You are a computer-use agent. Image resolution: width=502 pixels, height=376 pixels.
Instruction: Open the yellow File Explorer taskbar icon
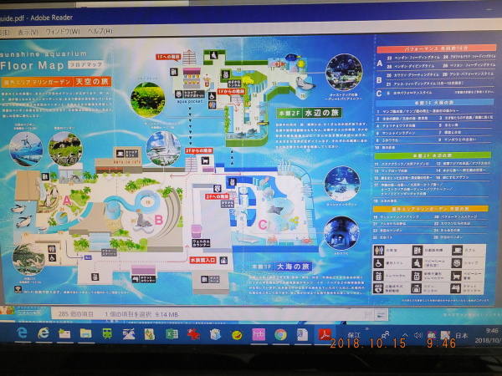tap(86, 333)
